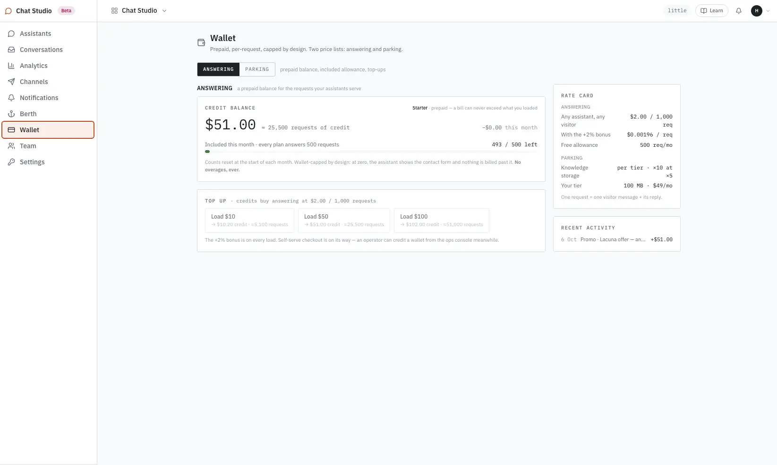This screenshot has width=777, height=465.
Task: Click the Berth anchor icon
Action: click(11, 114)
